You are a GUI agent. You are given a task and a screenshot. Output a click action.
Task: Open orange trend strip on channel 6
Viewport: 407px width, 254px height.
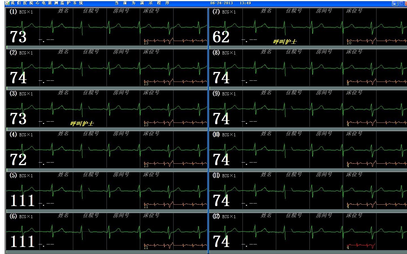[x=175, y=246]
